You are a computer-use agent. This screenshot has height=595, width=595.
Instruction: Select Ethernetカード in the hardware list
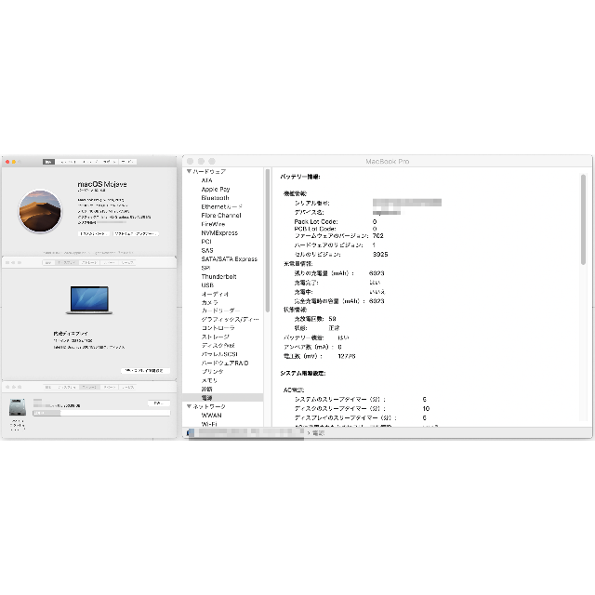222,206
